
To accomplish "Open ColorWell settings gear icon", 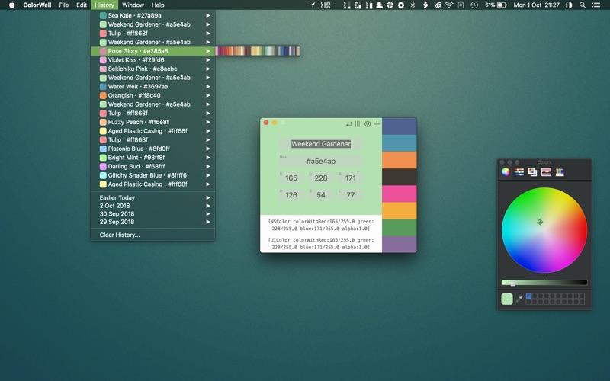I will click(x=368, y=124).
